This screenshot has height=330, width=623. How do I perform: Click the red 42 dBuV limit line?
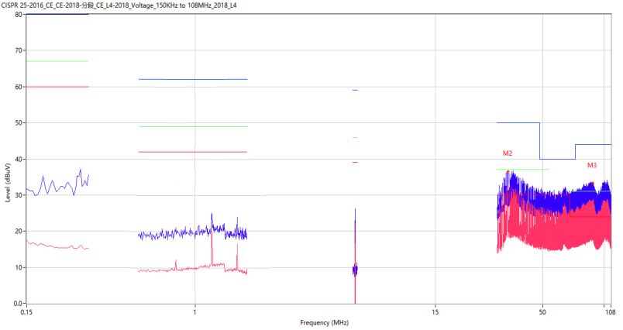[x=193, y=152]
